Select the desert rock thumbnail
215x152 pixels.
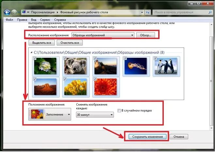tap(45, 87)
